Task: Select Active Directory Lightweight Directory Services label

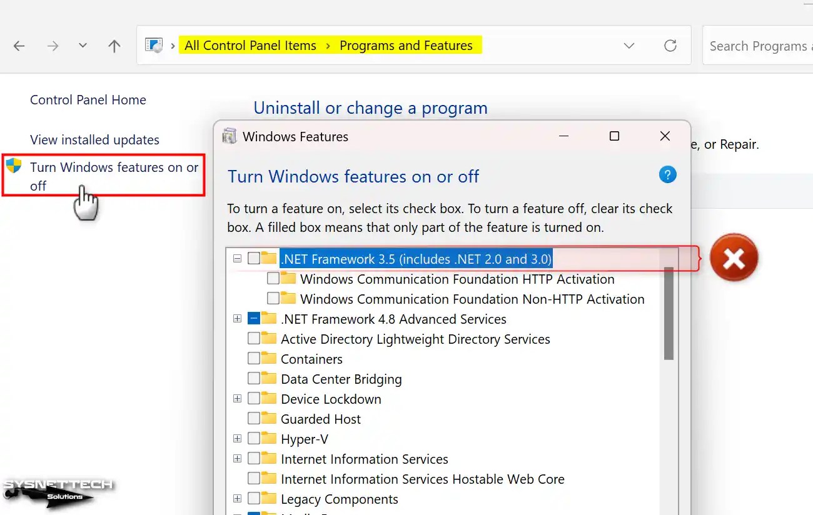Action: point(415,339)
